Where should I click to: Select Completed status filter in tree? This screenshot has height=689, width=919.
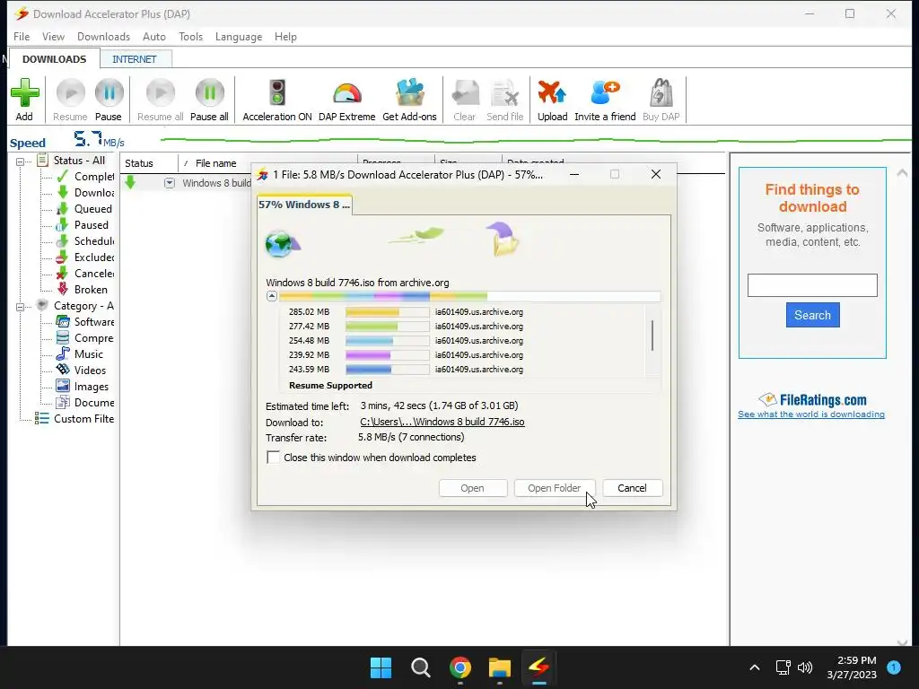coord(85,177)
